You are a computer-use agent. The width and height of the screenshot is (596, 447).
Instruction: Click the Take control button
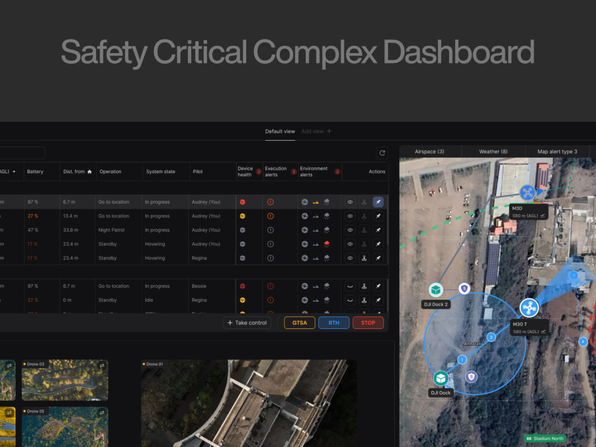tap(247, 322)
